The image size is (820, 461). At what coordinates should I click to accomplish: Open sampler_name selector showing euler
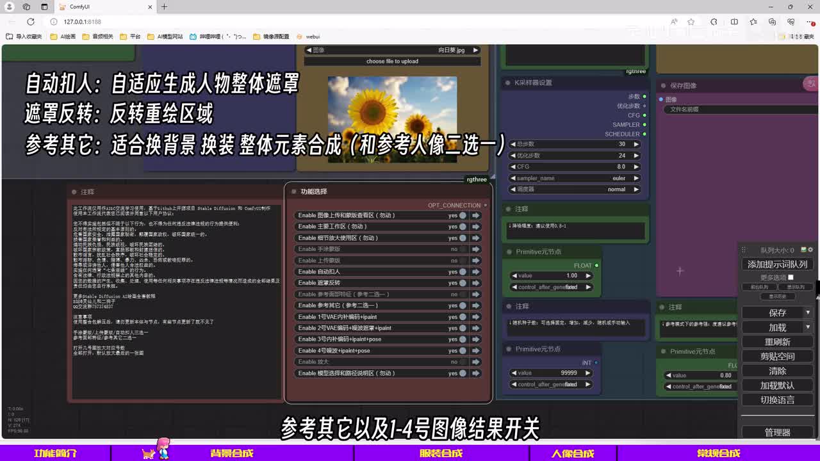pos(575,178)
